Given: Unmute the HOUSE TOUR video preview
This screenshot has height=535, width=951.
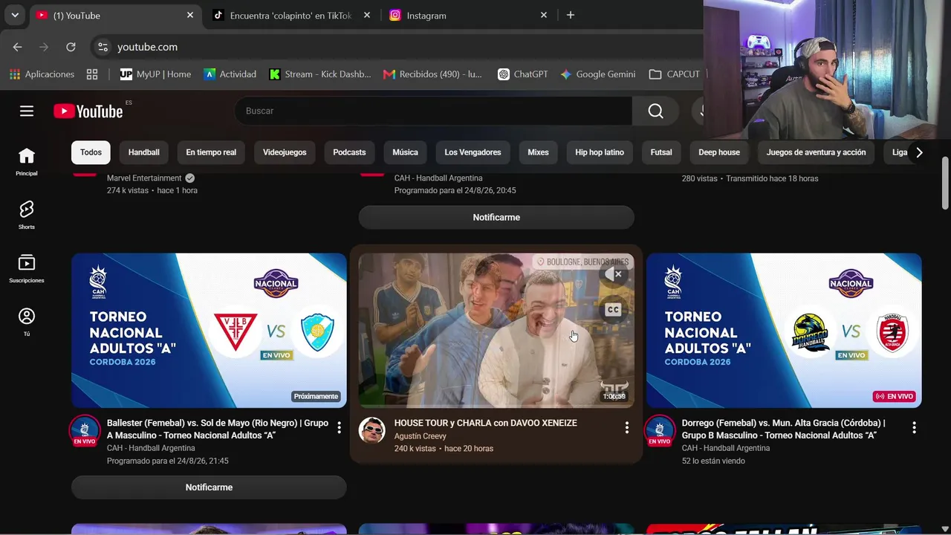Looking at the screenshot, I should tap(613, 274).
